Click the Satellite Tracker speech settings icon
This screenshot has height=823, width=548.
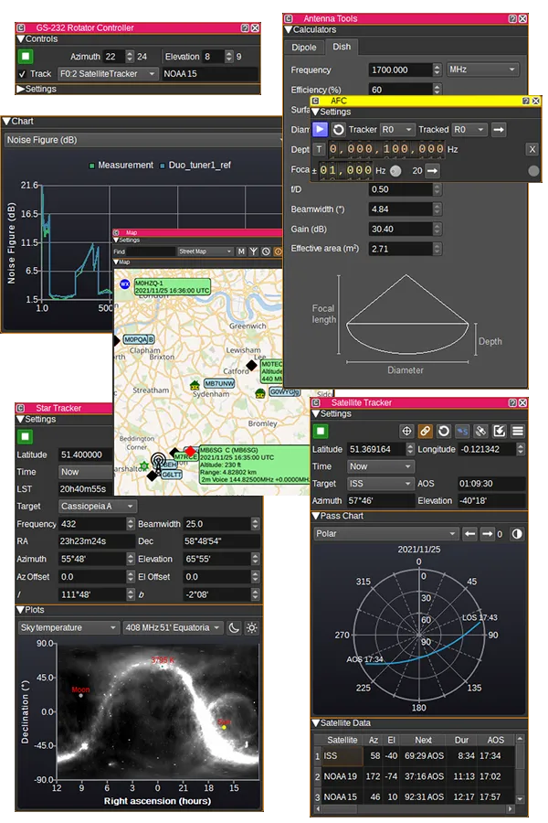(462, 432)
